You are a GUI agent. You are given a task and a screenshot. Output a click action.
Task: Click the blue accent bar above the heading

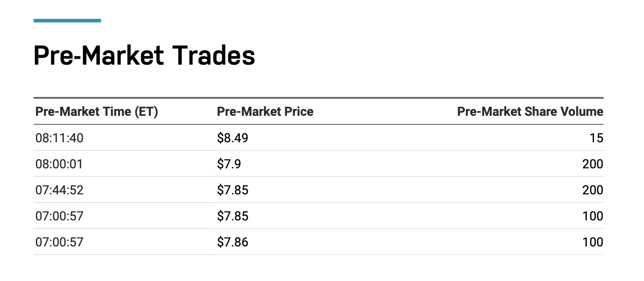[x=67, y=20]
